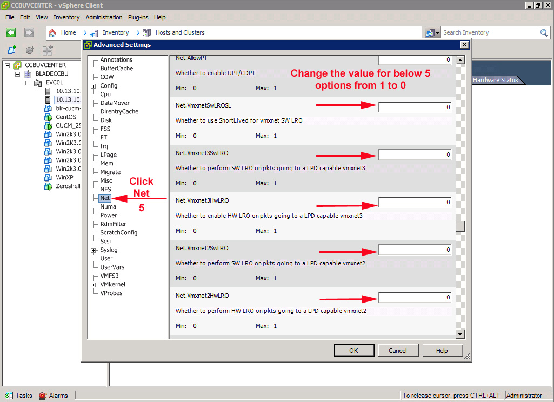This screenshot has width=554, height=402.
Task: Click Cancel in Advanced Settings
Action: pyautogui.click(x=398, y=351)
